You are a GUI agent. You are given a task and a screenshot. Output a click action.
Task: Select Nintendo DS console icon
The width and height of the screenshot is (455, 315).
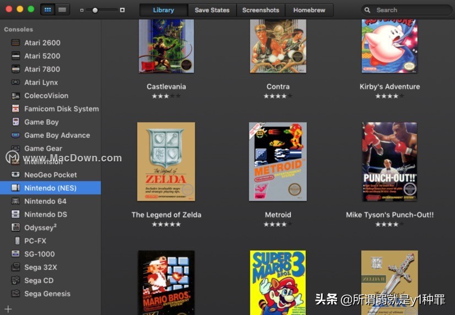coord(15,214)
